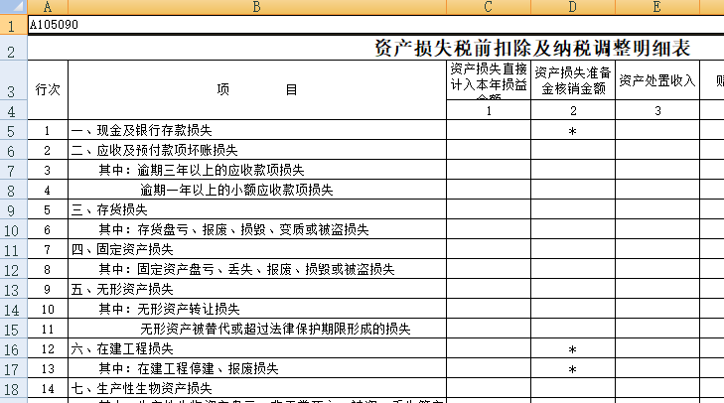Click cell 二、应收及预付款项坏账损失
The height and width of the screenshot is (403, 724).
(x=257, y=150)
